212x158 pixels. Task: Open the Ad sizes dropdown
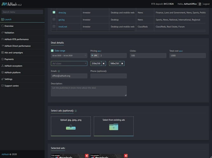click(69, 64)
